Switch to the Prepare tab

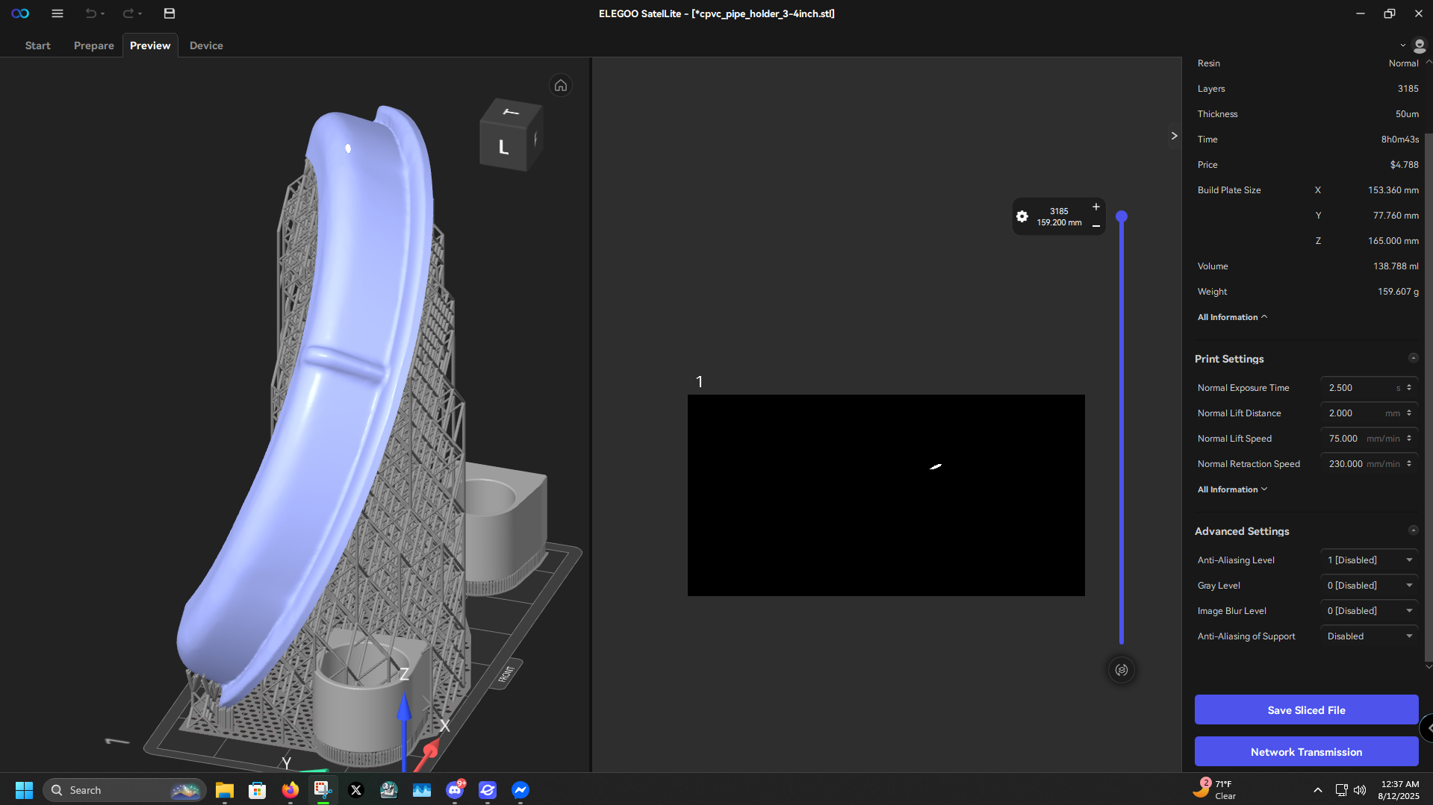coord(93,46)
